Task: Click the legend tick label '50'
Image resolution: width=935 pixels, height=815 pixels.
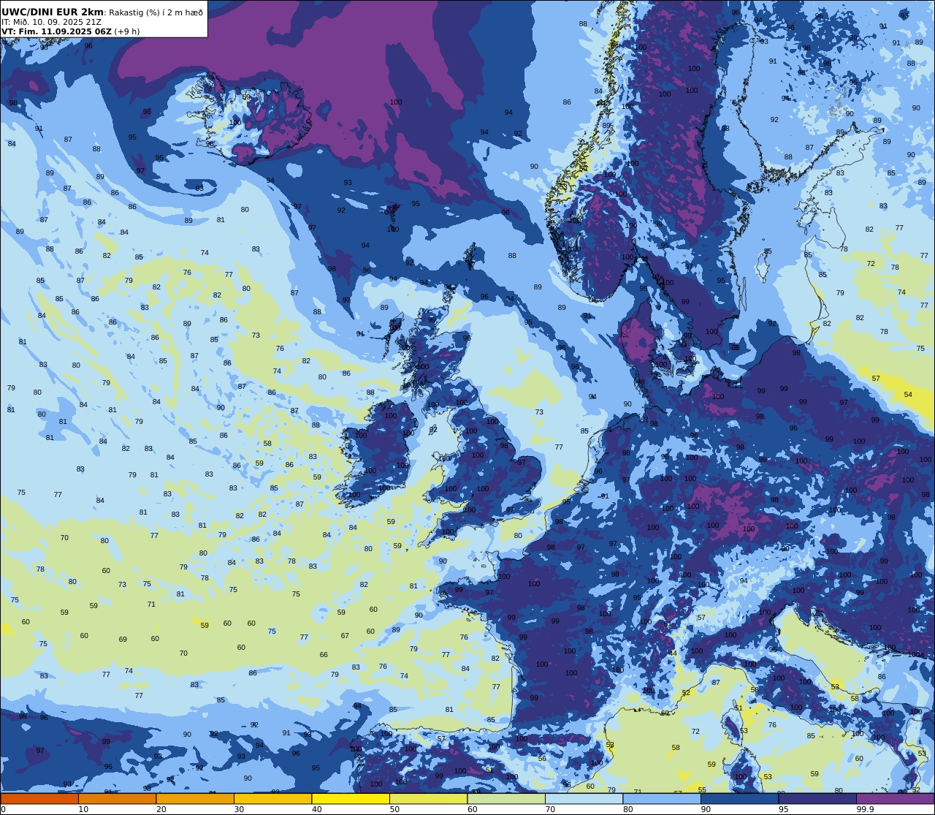Action: [394, 809]
